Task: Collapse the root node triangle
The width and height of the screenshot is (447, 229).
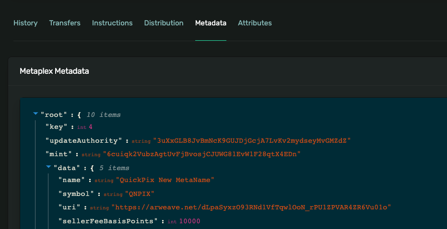Action: pyautogui.click(x=35, y=114)
